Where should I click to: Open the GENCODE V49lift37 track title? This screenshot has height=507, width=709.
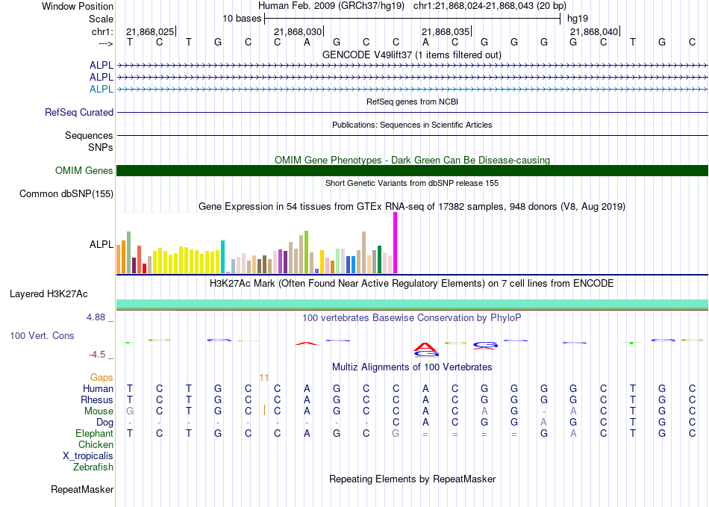[x=411, y=55]
